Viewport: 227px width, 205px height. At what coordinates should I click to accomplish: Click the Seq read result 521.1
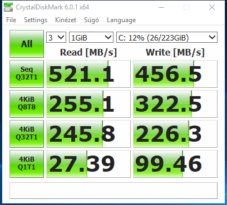[x=88, y=74]
